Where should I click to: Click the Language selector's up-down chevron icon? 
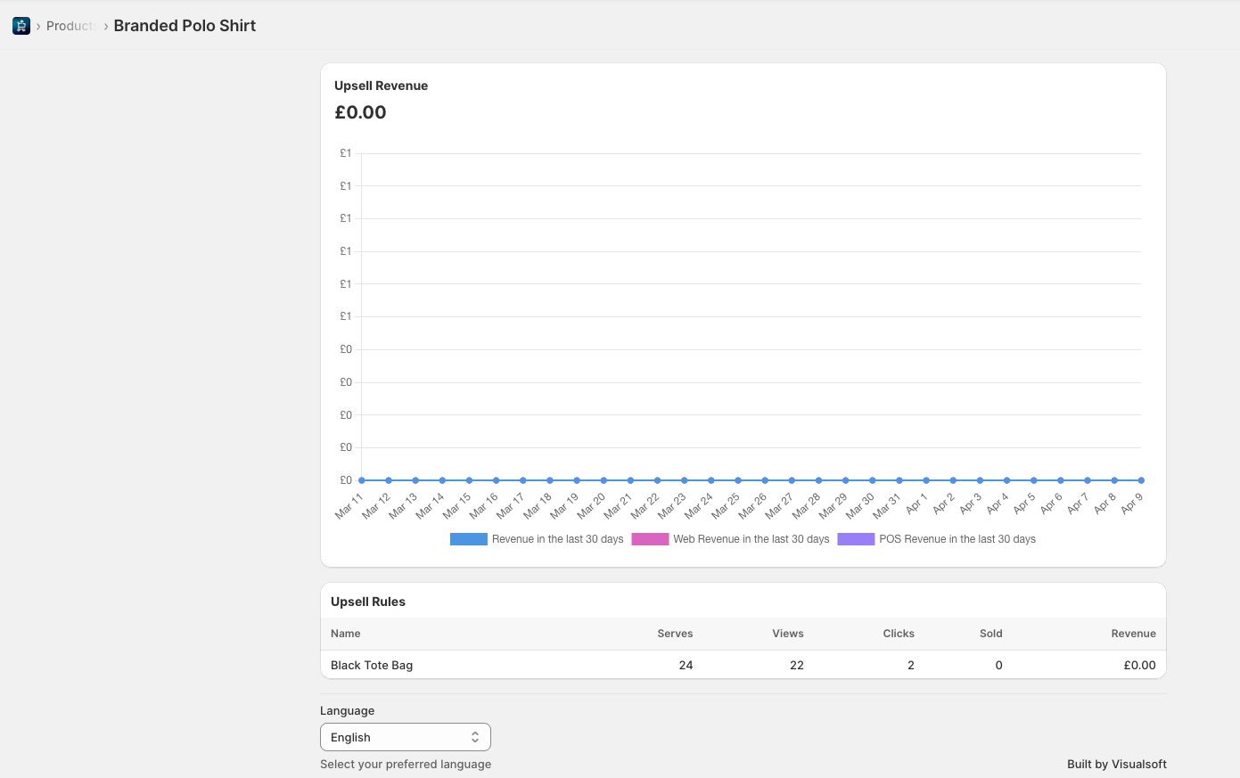tap(475, 736)
